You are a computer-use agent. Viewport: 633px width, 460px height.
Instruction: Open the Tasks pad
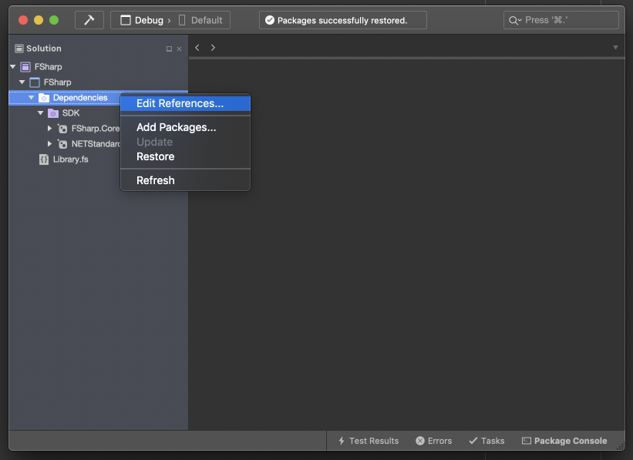487,441
